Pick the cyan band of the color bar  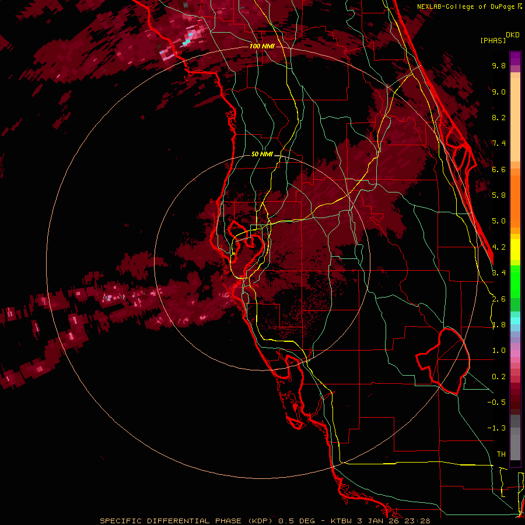point(515,321)
